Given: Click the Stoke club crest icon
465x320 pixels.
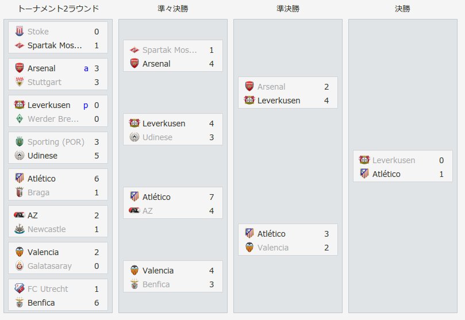Looking at the screenshot, I should point(20,32).
